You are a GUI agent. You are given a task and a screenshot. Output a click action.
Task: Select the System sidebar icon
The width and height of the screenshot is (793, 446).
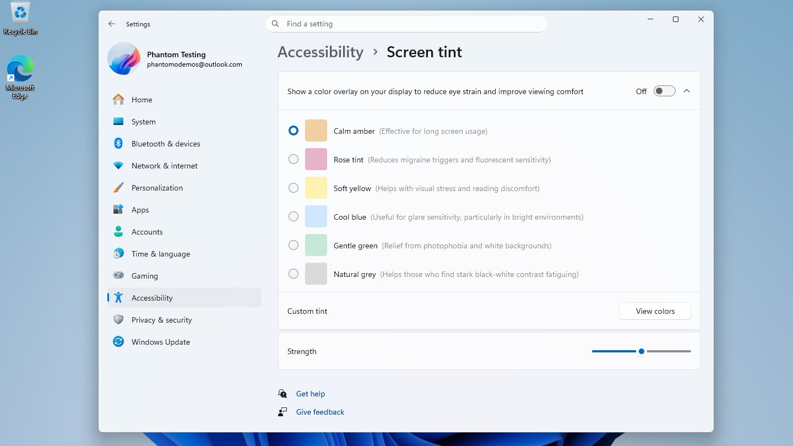tap(118, 121)
